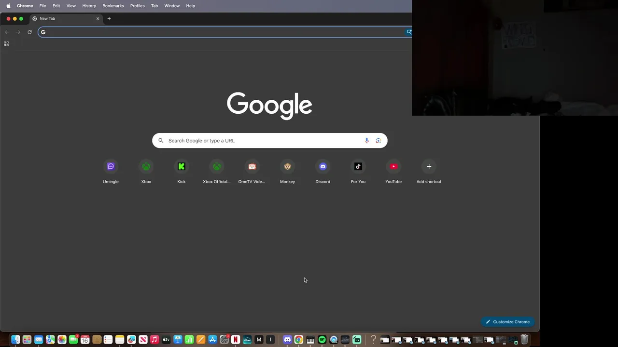This screenshot has height=347, width=618.
Task: Open the YouTube shortcut
Action: tap(393, 172)
